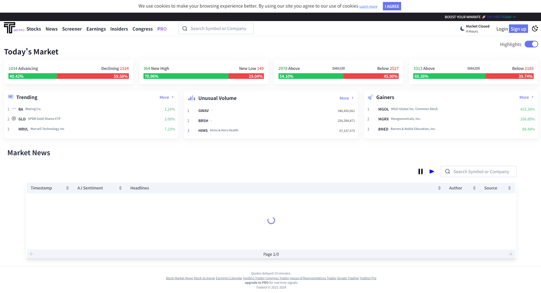The width and height of the screenshot is (541, 293).
Task: Click the Gainers rocket icon
Action: [x=370, y=97]
